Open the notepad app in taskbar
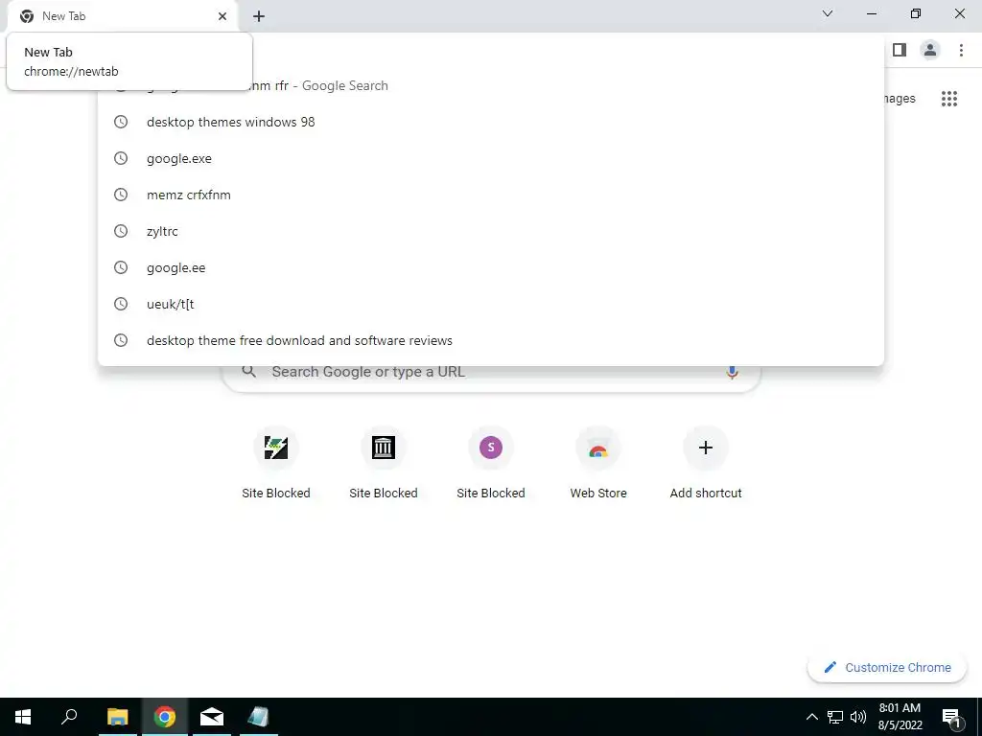This screenshot has width=982, height=736. [258, 717]
